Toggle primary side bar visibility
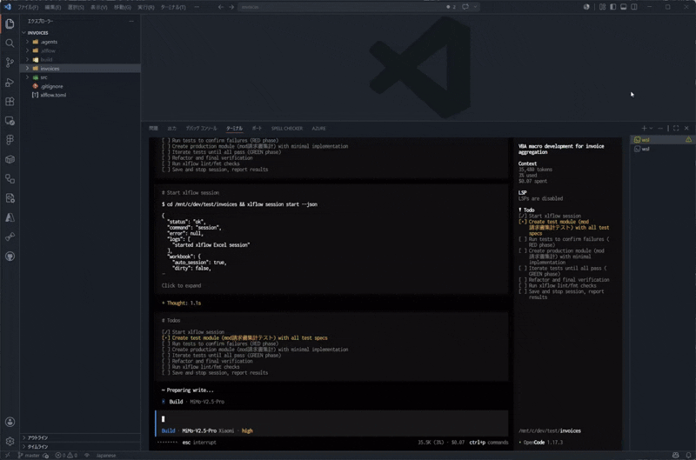Image resolution: width=696 pixels, height=460 pixels. point(613,7)
